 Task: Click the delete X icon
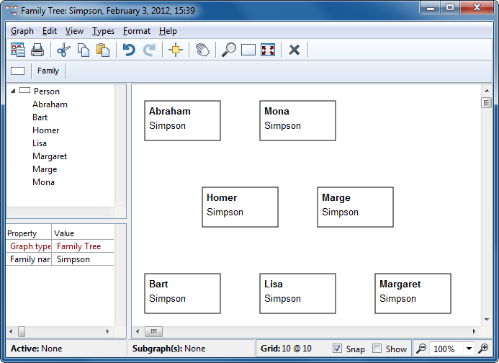tap(294, 50)
